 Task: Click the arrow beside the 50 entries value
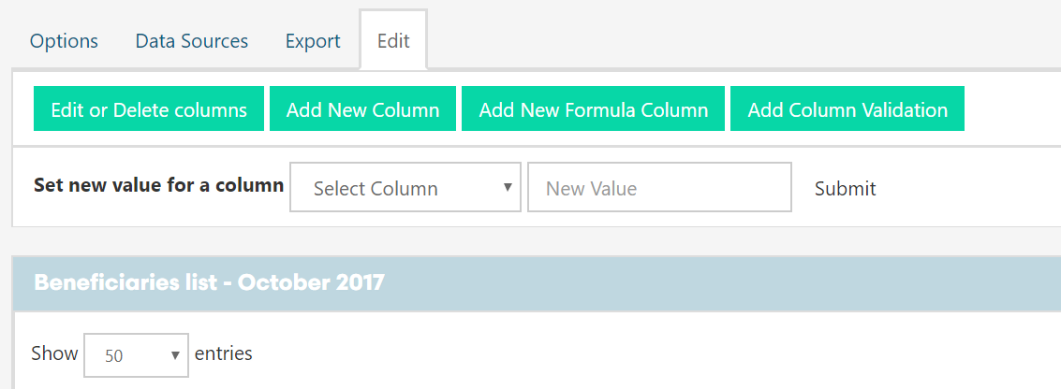[175, 355]
